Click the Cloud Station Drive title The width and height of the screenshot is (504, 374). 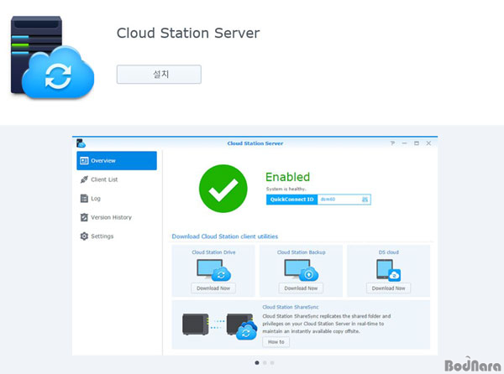213,252
